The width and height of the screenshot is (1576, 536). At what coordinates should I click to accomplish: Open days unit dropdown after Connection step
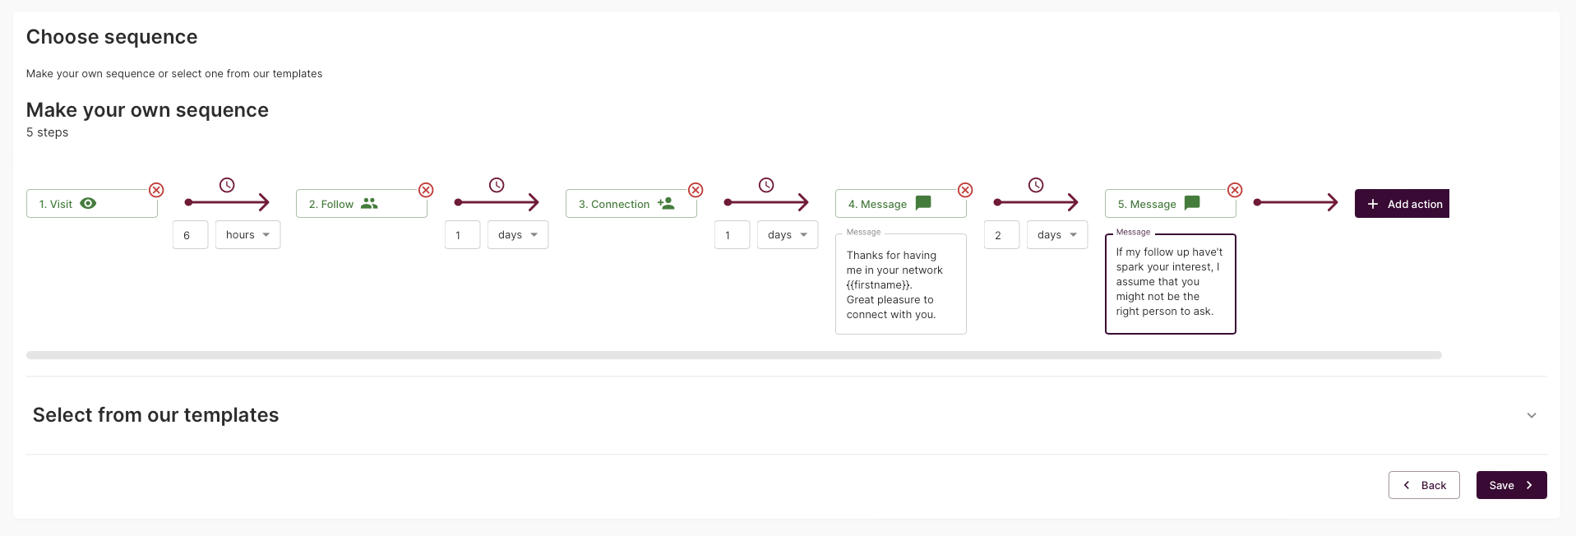788,235
